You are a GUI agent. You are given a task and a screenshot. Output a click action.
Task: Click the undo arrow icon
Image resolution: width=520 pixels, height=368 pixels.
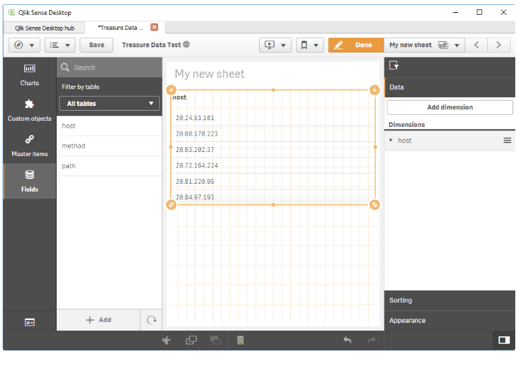pyautogui.click(x=347, y=340)
